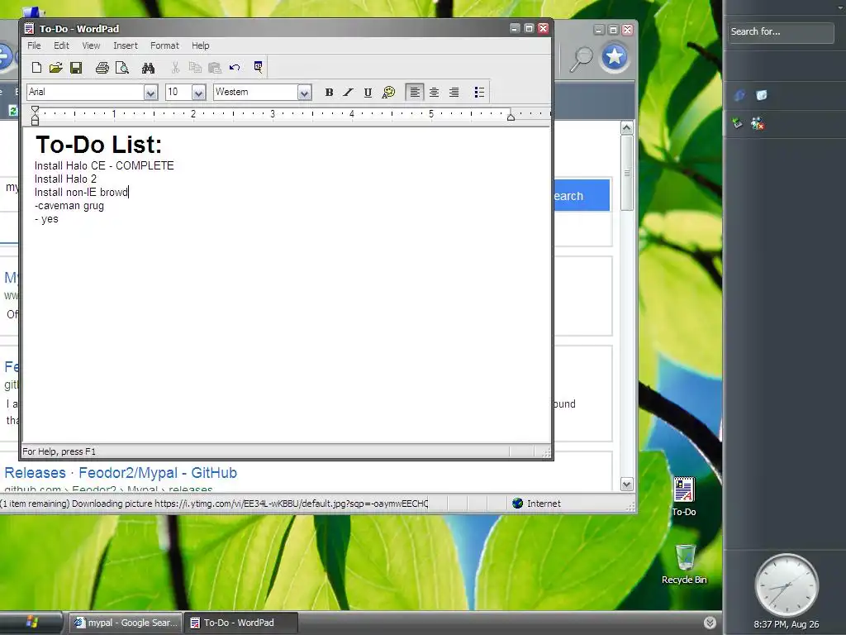Viewport: 846px width, 635px height.
Task: Save the To-Do document
Action: (75, 68)
